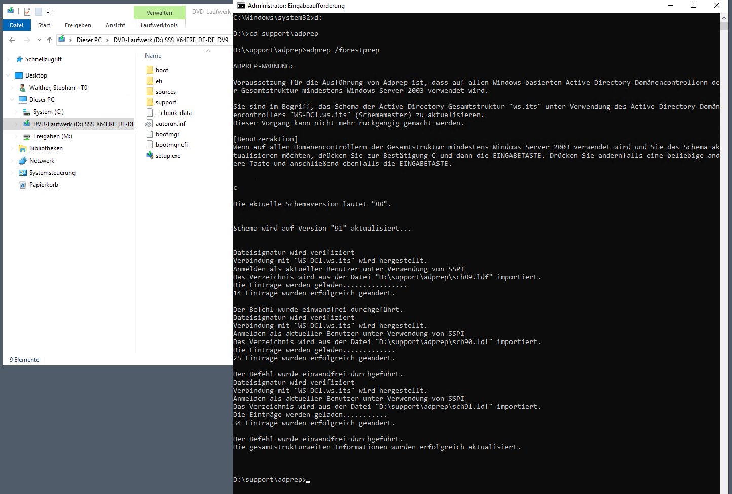Select the Dieser PC icon in navigation tree

coord(23,100)
